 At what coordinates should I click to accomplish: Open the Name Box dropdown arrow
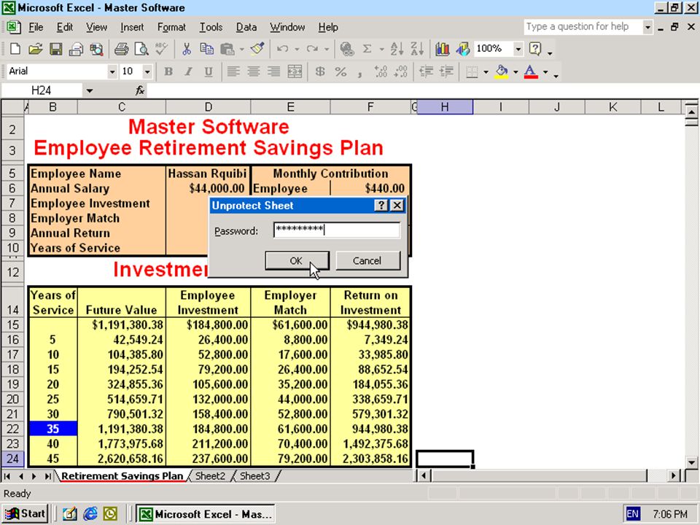(x=90, y=91)
